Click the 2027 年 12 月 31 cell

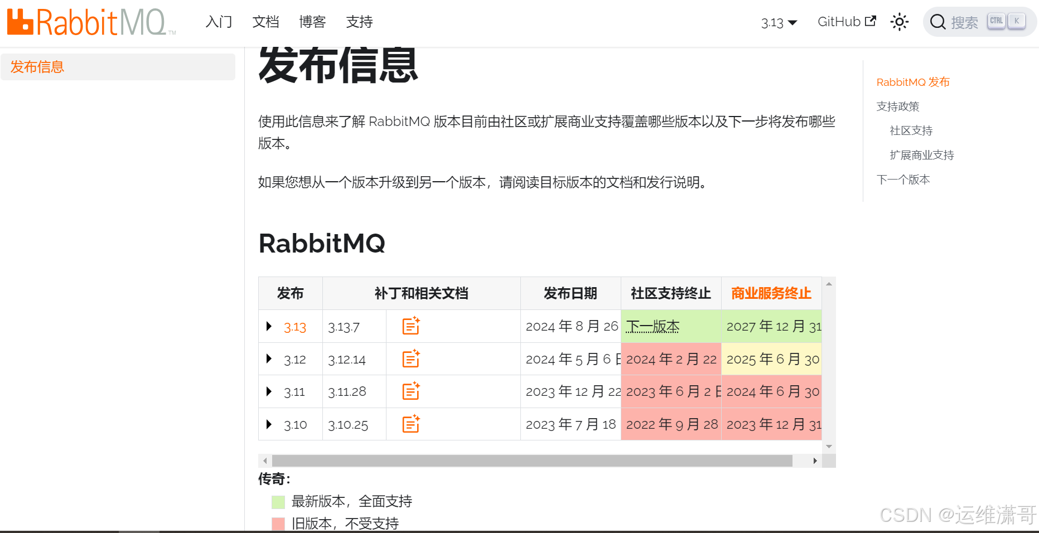point(771,326)
